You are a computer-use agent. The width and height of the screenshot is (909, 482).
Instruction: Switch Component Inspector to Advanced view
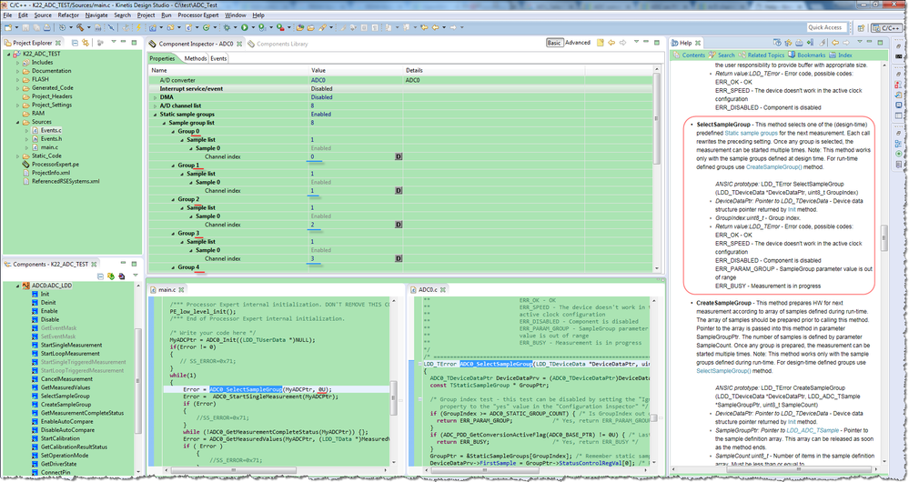click(577, 43)
